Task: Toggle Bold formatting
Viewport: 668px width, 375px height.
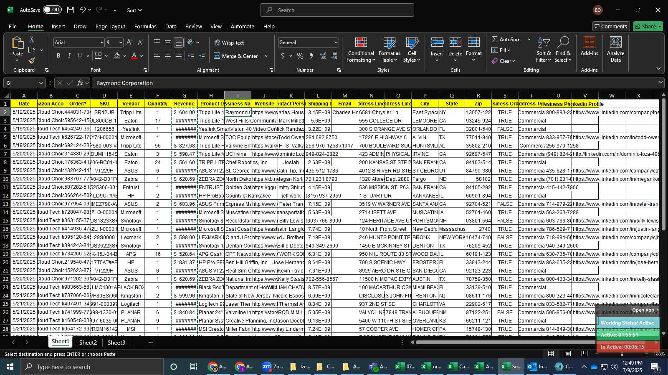Action: point(58,56)
